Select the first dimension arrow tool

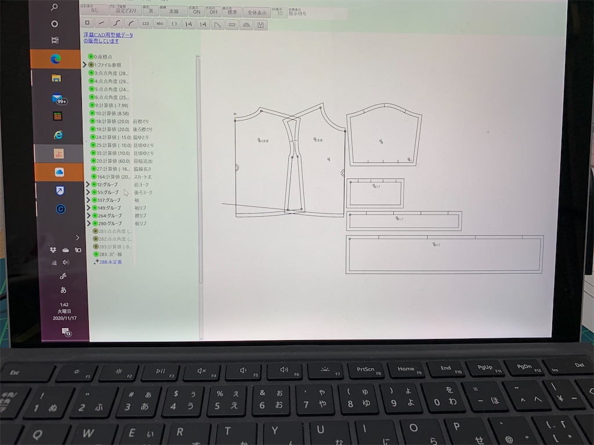click(x=189, y=24)
